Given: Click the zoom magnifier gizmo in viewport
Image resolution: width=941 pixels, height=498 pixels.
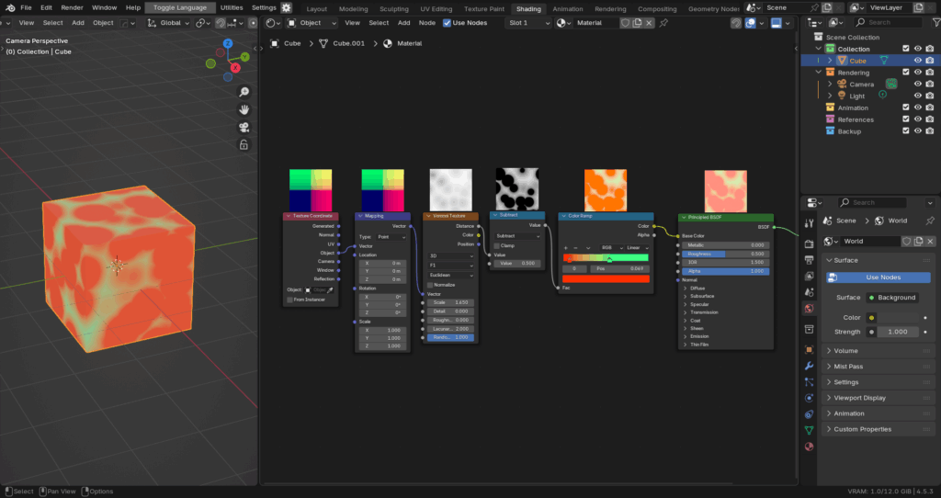Looking at the screenshot, I should coord(244,92).
